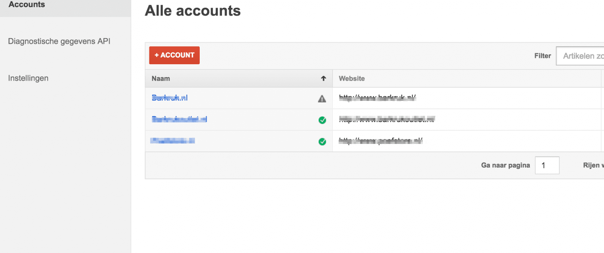Click the Filter label beside search box
604x253 pixels.
tap(542, 56)
